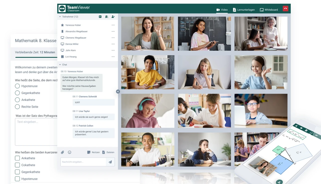The width and height of the screenshot is (321, 184).
Task: Click the Nachricht eingeben message field
Action: click(x=83, y=162)
